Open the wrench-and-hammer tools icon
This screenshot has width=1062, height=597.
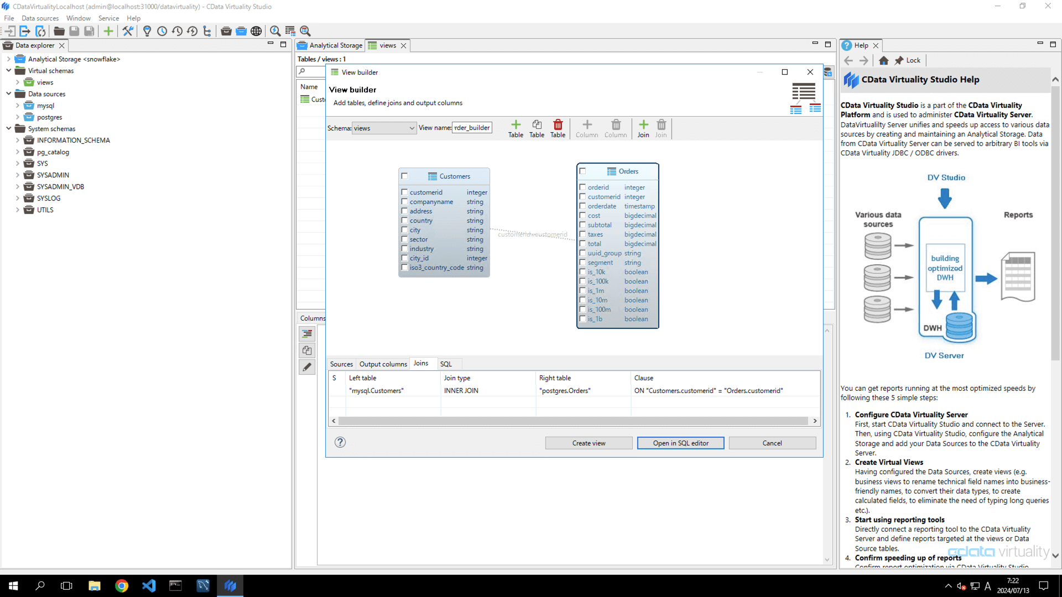128,31
